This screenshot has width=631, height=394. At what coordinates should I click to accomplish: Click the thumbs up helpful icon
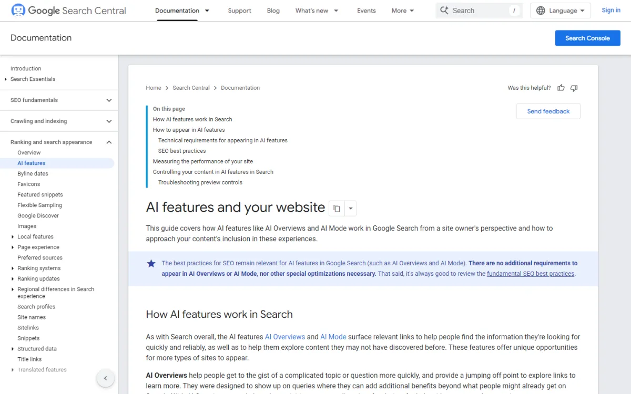561,88
